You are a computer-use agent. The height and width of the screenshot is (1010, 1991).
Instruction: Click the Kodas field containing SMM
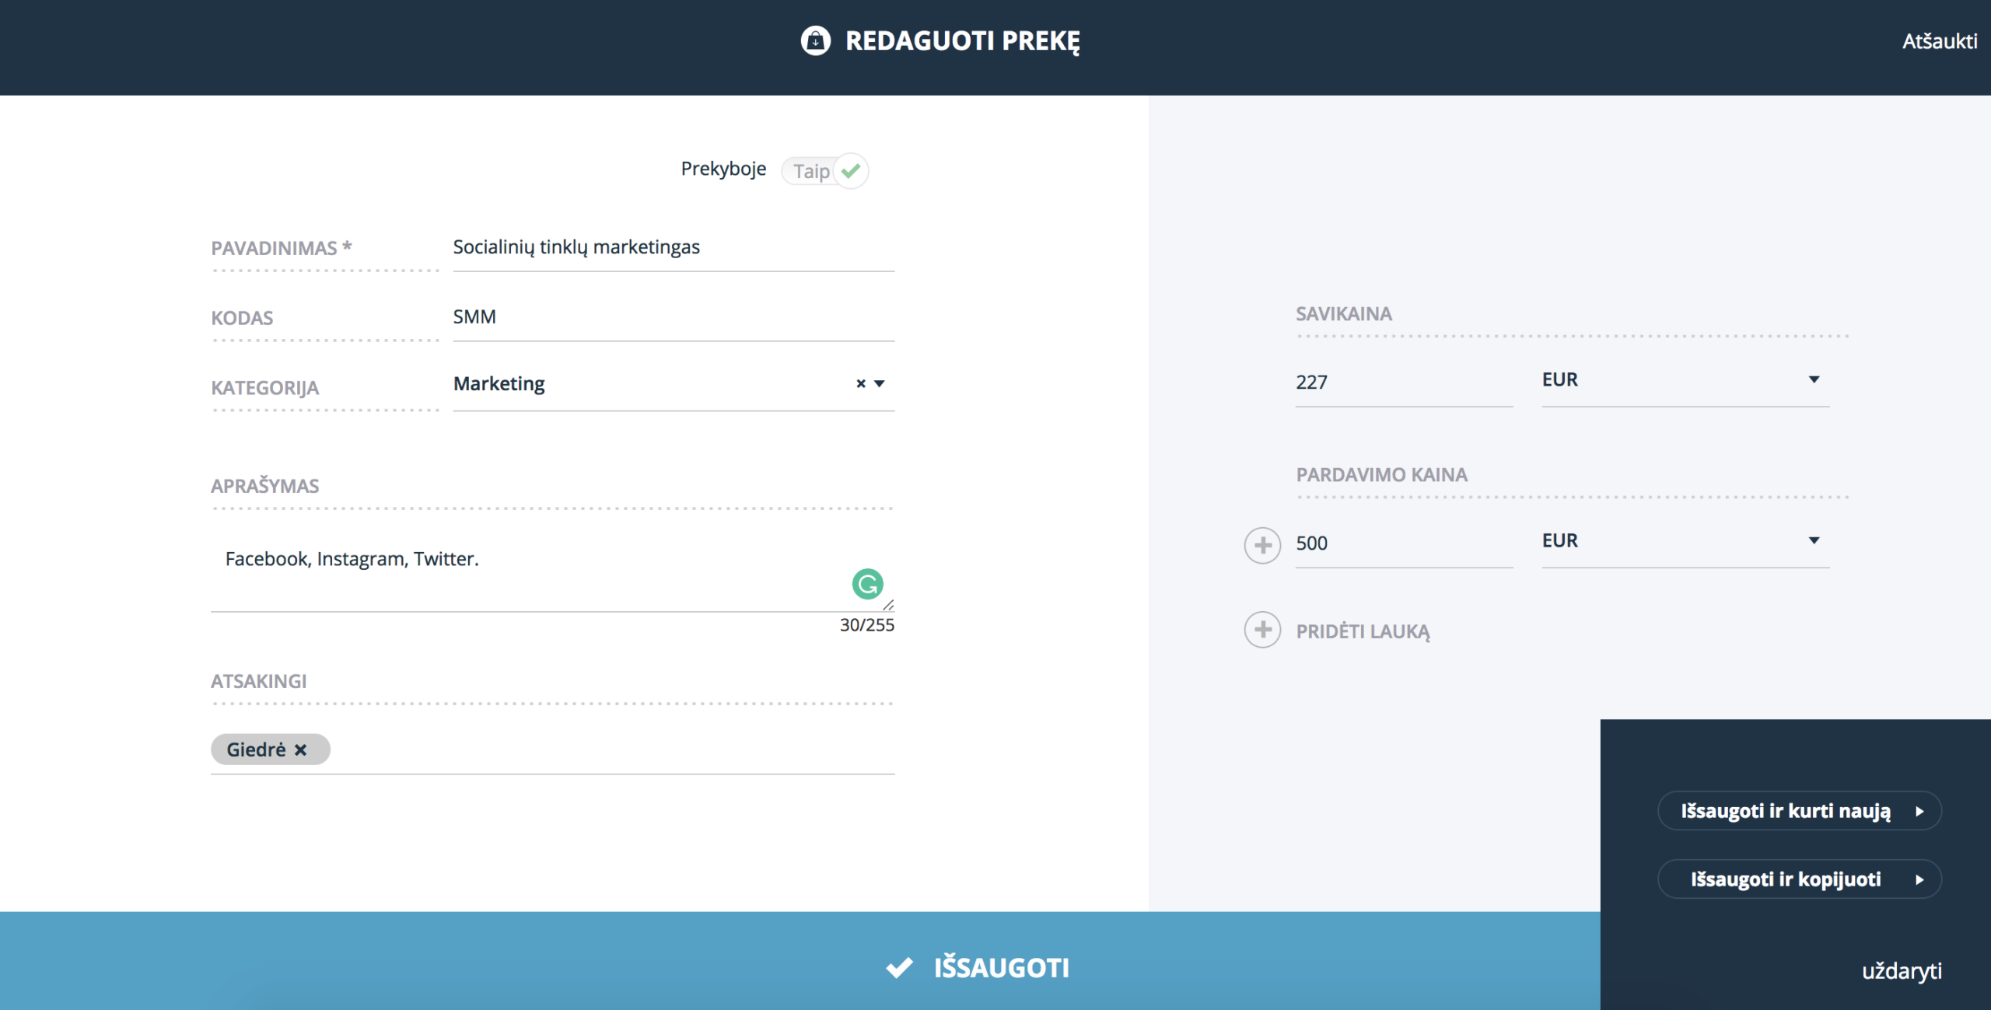pyautogui.click(x=674, y=318)
